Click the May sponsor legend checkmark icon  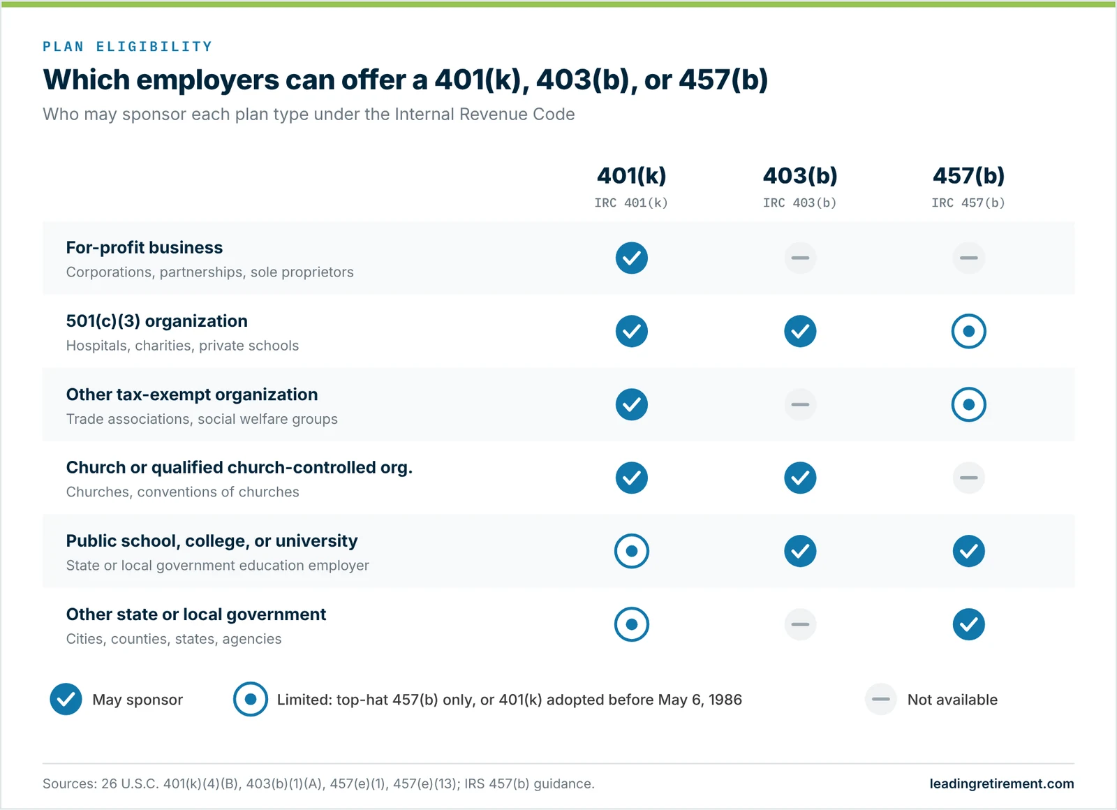click(x=66, y=700)
